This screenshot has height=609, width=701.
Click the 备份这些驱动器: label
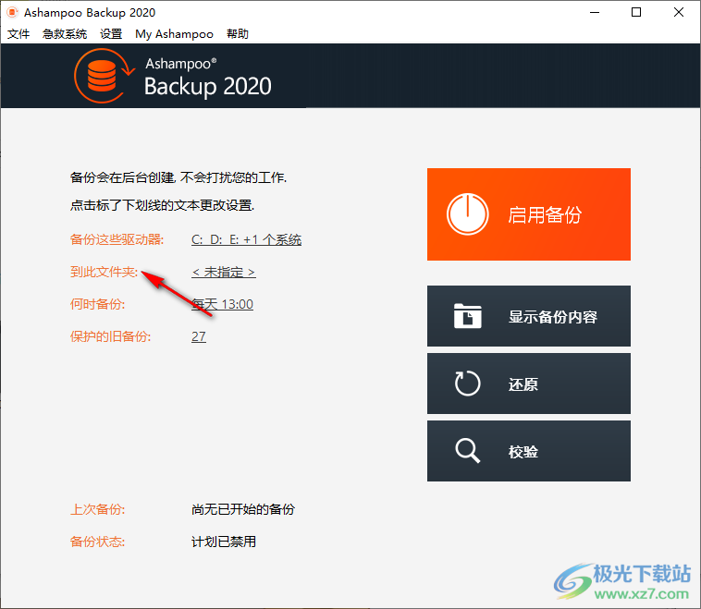click(x=117, y=240)
